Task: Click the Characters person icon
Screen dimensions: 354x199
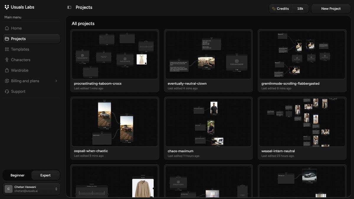Action: 7,60
